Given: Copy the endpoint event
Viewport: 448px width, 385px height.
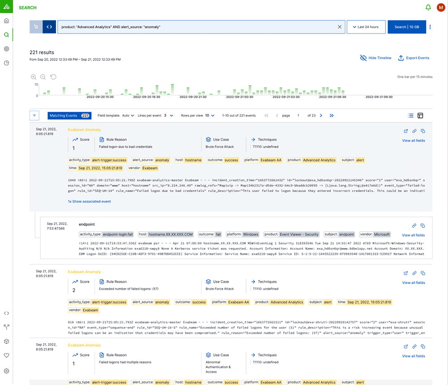Looking at the screenshot, I should pos(422,226).
